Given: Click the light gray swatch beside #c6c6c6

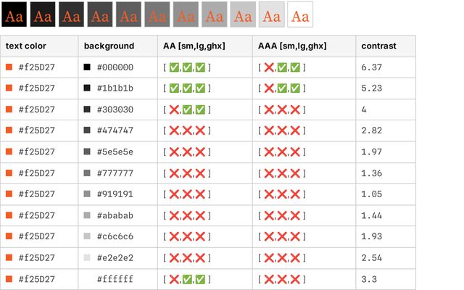Looking at the screenshot, I should click(x=87, y=236).
